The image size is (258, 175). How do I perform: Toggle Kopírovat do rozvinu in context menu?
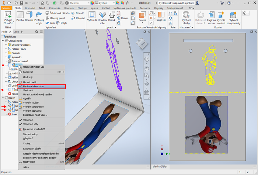pyautogui.click(x=41, y=86)
